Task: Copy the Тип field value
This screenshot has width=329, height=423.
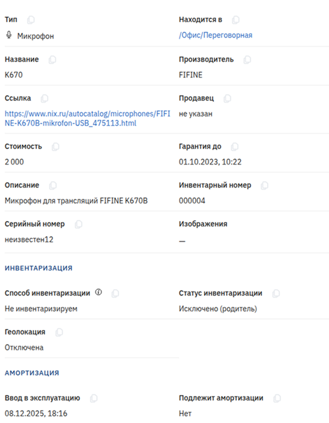Action: [31, 20]
